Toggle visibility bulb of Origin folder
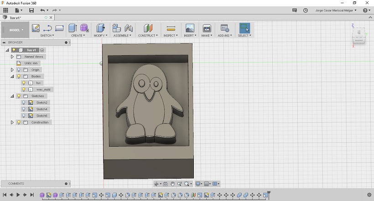The image size is (374, 201). tap(19, 70)
